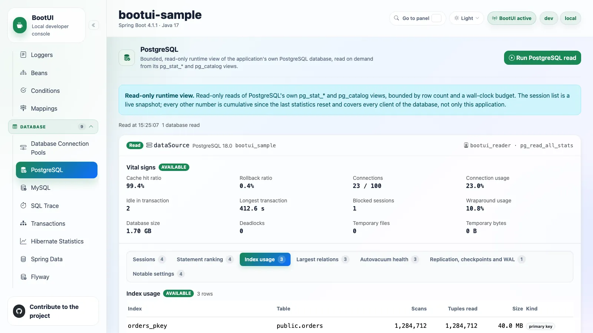This screenshot has width=593, height=333.
Task: Collapse the sidebar with the double chevron
Action: [x=93, y=25]
